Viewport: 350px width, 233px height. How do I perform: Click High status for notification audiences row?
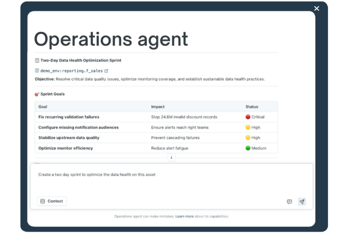pos(253,128)
